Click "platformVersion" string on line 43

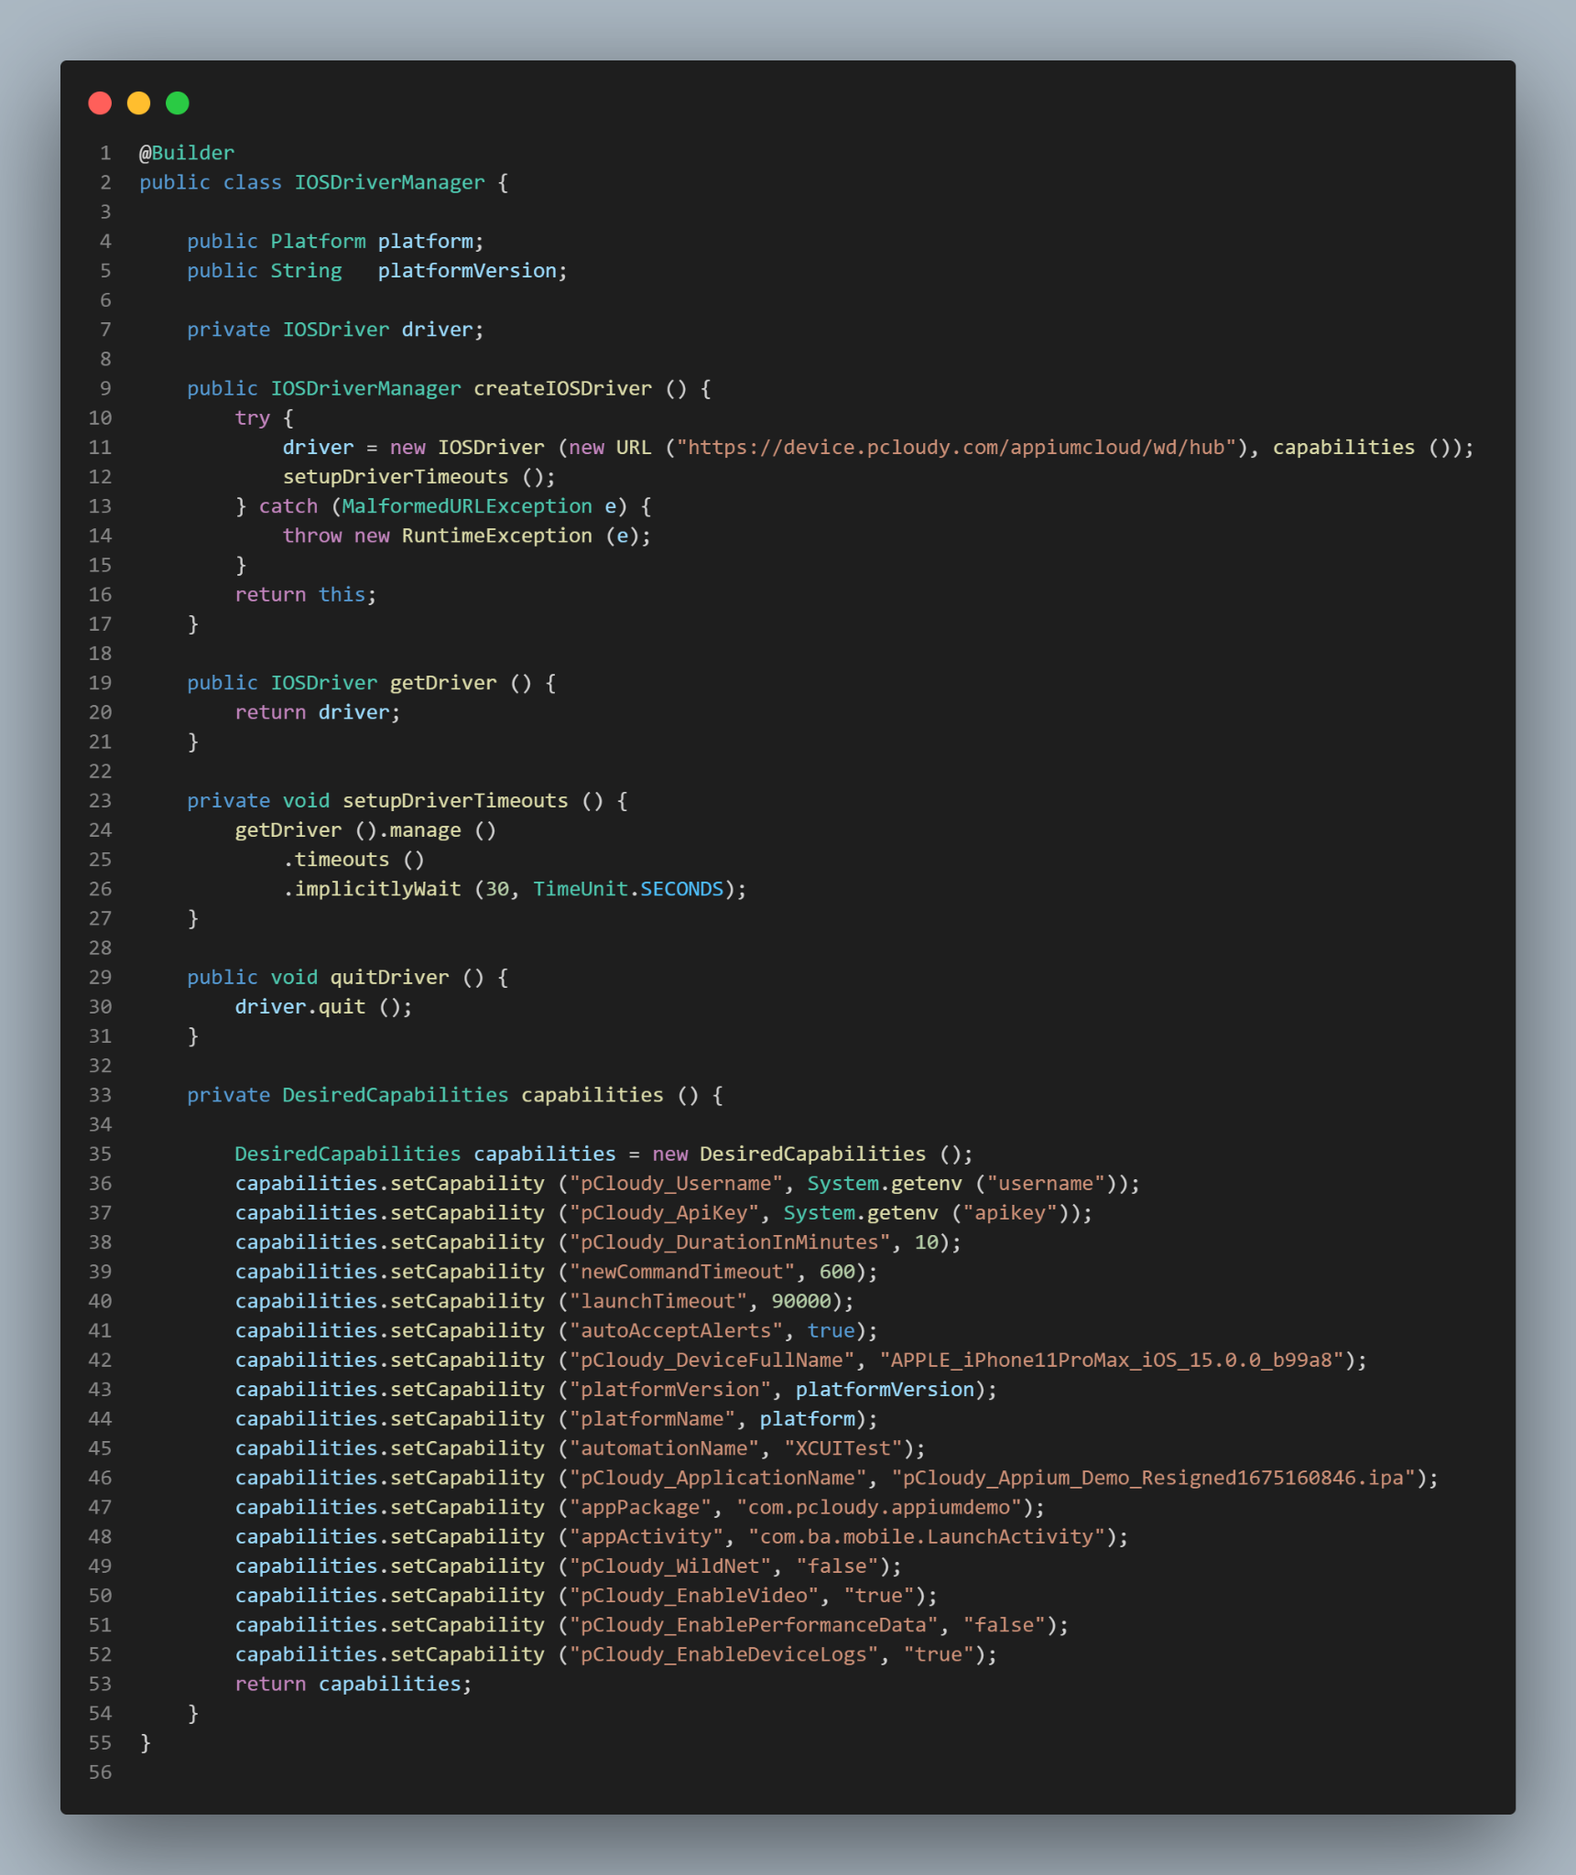(670, 1390)
